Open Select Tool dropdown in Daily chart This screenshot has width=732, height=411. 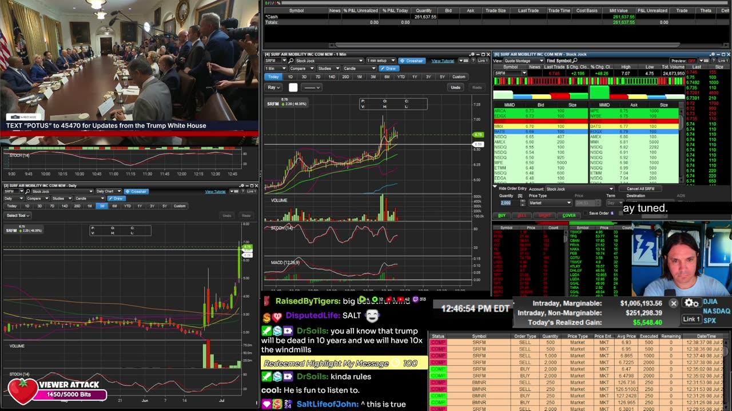(18, 216)
